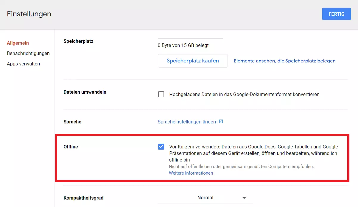Click the Offline label
The image size is (358, 207).
[71, 147]
